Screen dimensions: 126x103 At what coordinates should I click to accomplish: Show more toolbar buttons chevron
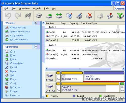point(124,16)
